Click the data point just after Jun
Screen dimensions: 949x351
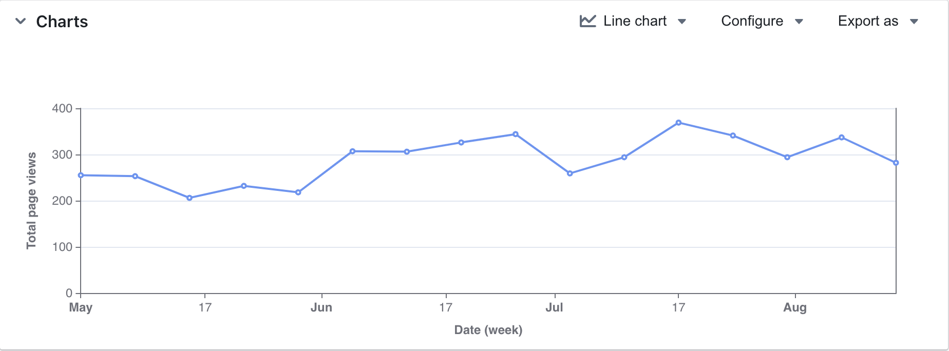pyautogui.click(x=352, y=151)
